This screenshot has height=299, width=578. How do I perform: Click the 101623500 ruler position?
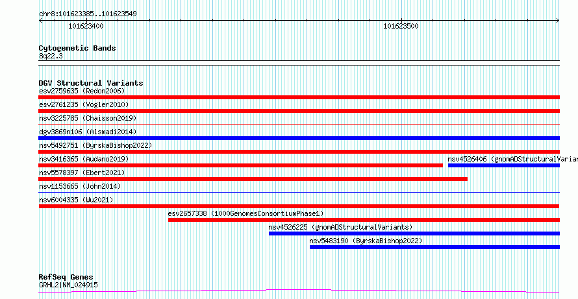pyautogui.click(x=401, y=26)
